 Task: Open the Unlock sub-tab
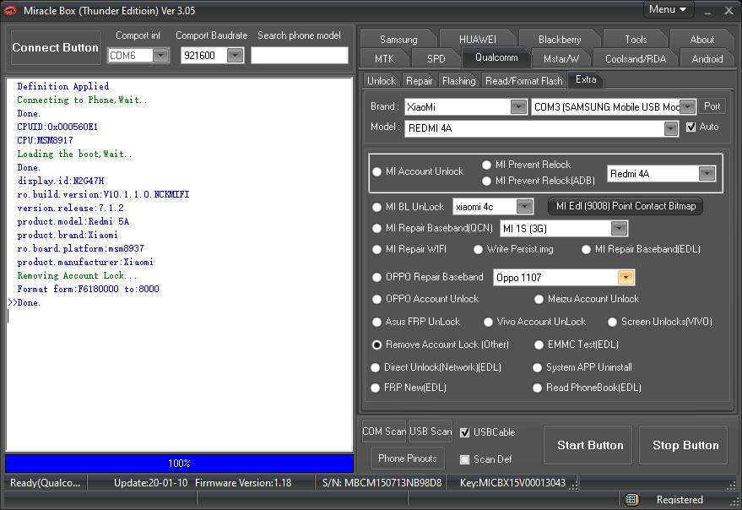coord(382,81)
